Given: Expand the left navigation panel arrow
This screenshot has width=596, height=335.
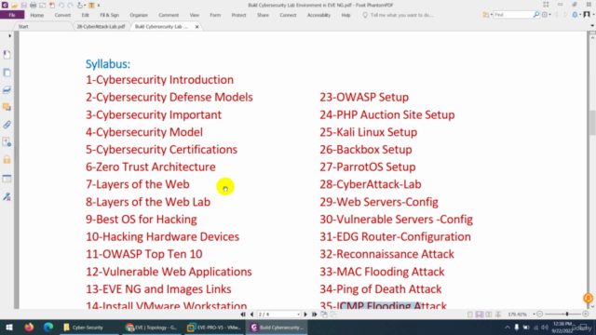Looking at the screenshot, I should pyautogui.click(x=10, y=36).
